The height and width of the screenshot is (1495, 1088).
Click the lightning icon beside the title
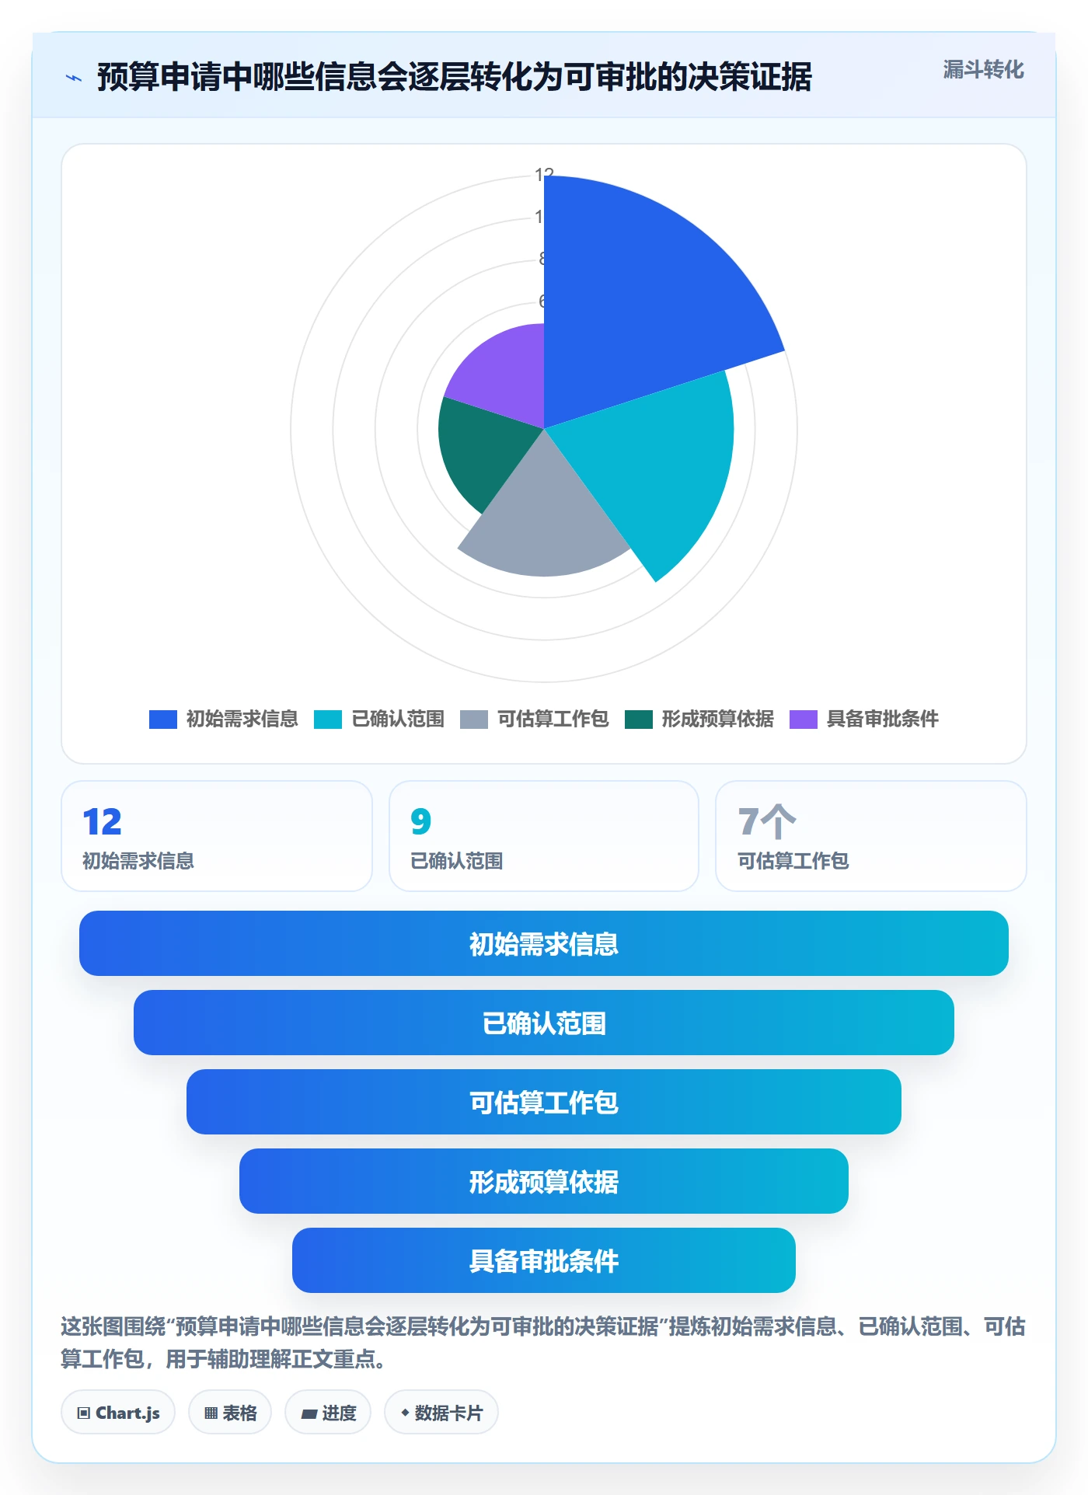click(74, 78)
